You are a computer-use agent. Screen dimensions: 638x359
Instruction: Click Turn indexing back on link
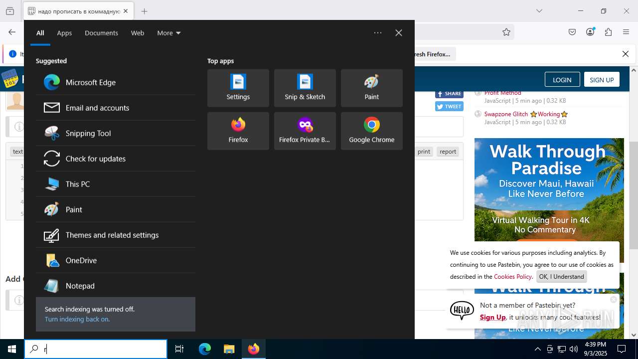coord(77,319)
